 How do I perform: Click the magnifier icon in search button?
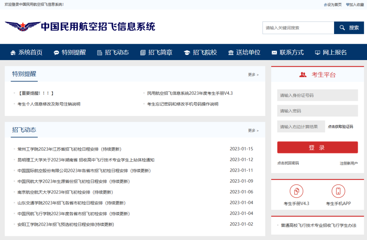tap(342, 28)
